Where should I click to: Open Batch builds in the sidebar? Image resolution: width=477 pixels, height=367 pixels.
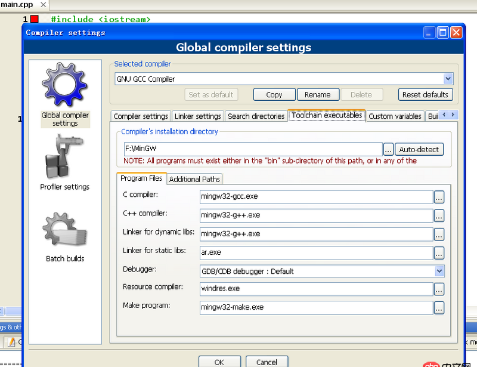coord(65,237)
